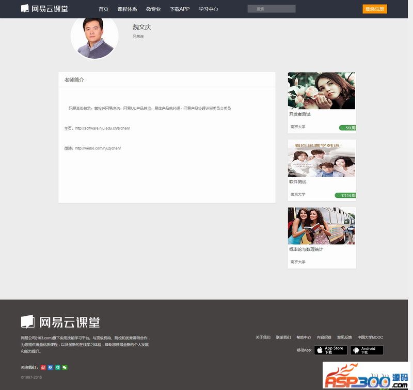
Task: Open the 下载APP nav item
Action: coord(180,9)
